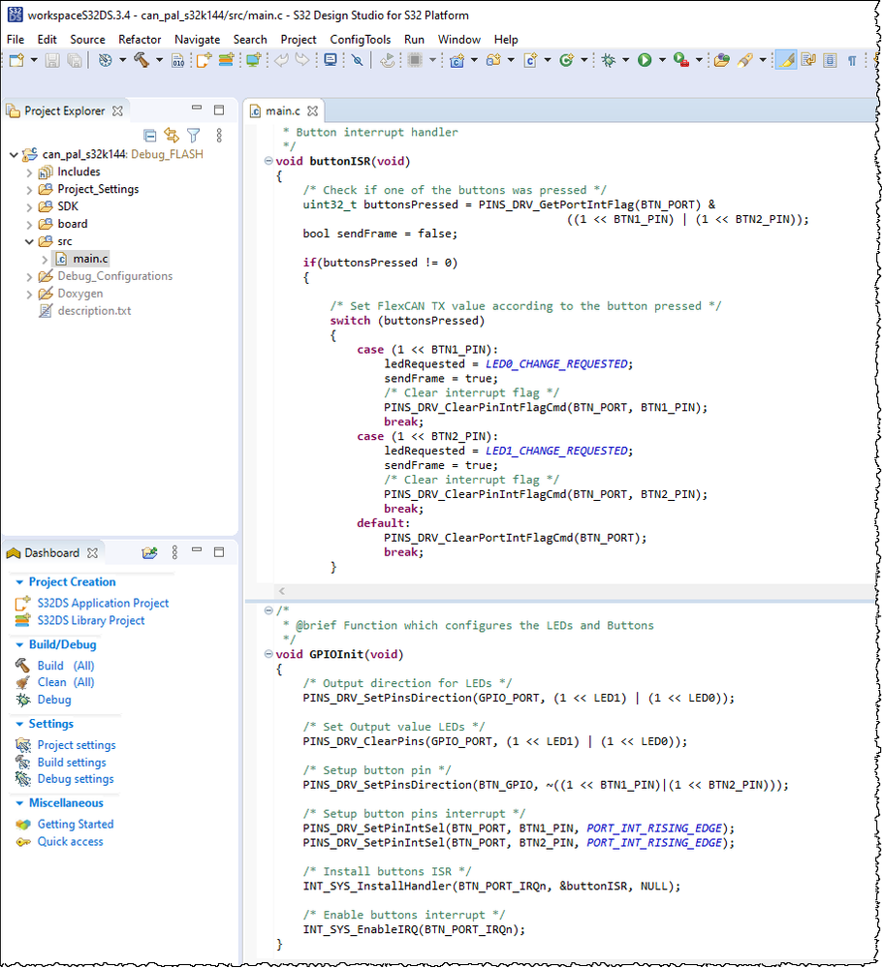The height and width of the screenshot is (968, 882).
Task: Select description.txt in project tree
Action: 94,310
